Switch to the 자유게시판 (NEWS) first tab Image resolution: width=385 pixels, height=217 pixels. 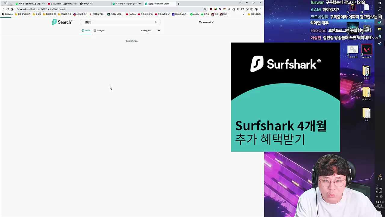[30, 4]
